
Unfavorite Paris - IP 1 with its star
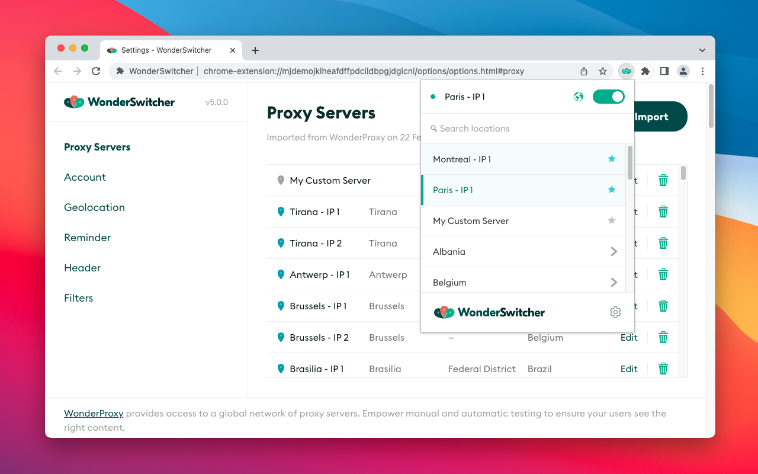[x=612, y=190]
